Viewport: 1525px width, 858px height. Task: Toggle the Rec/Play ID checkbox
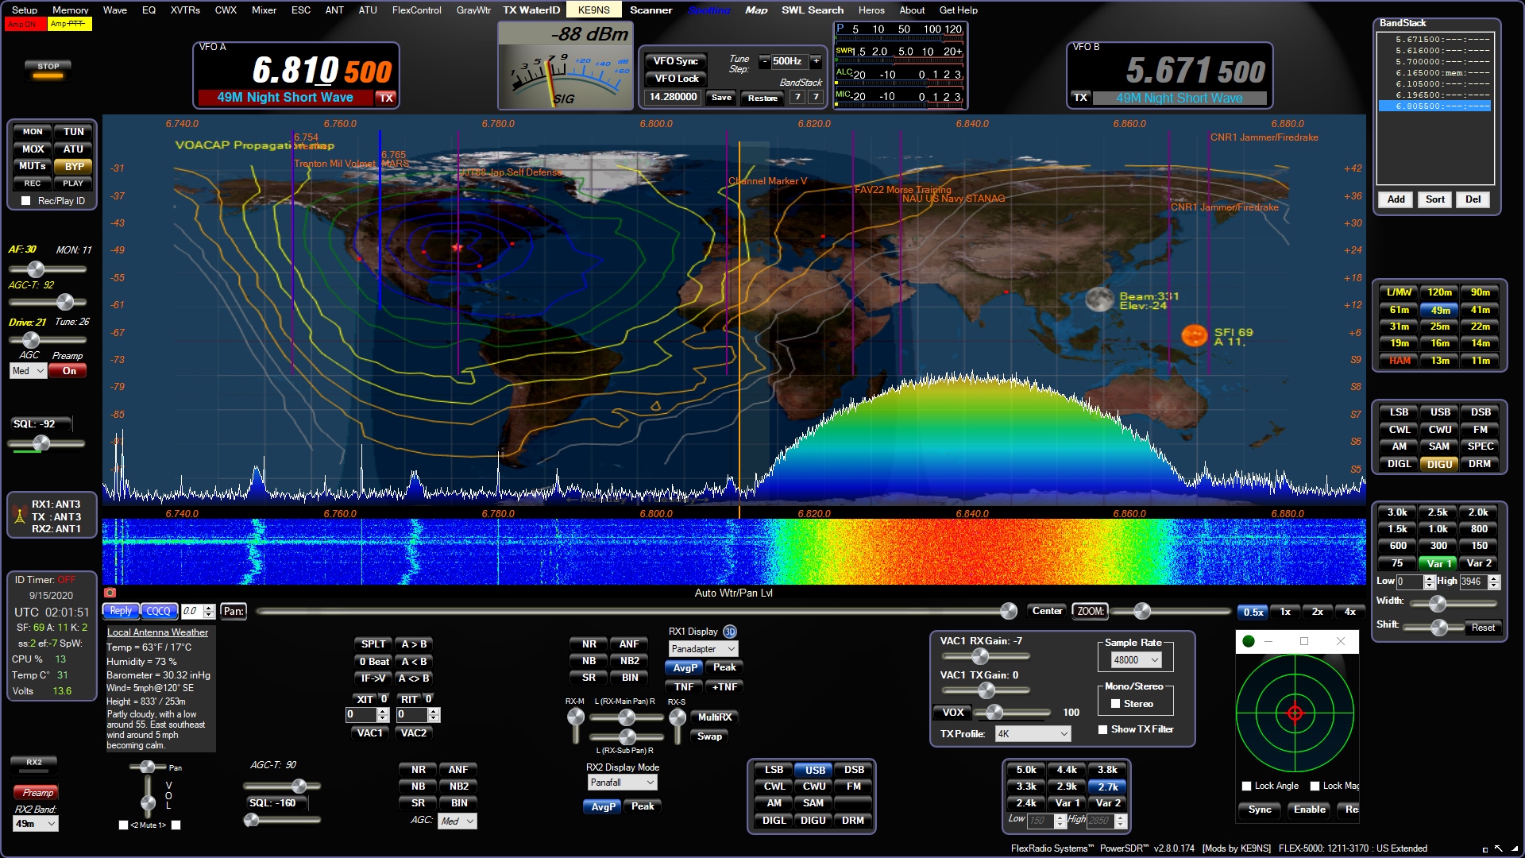pos(26,201)
